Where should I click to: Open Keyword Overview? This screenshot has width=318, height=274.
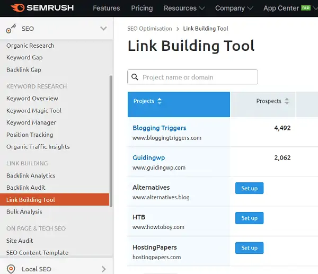32,99
